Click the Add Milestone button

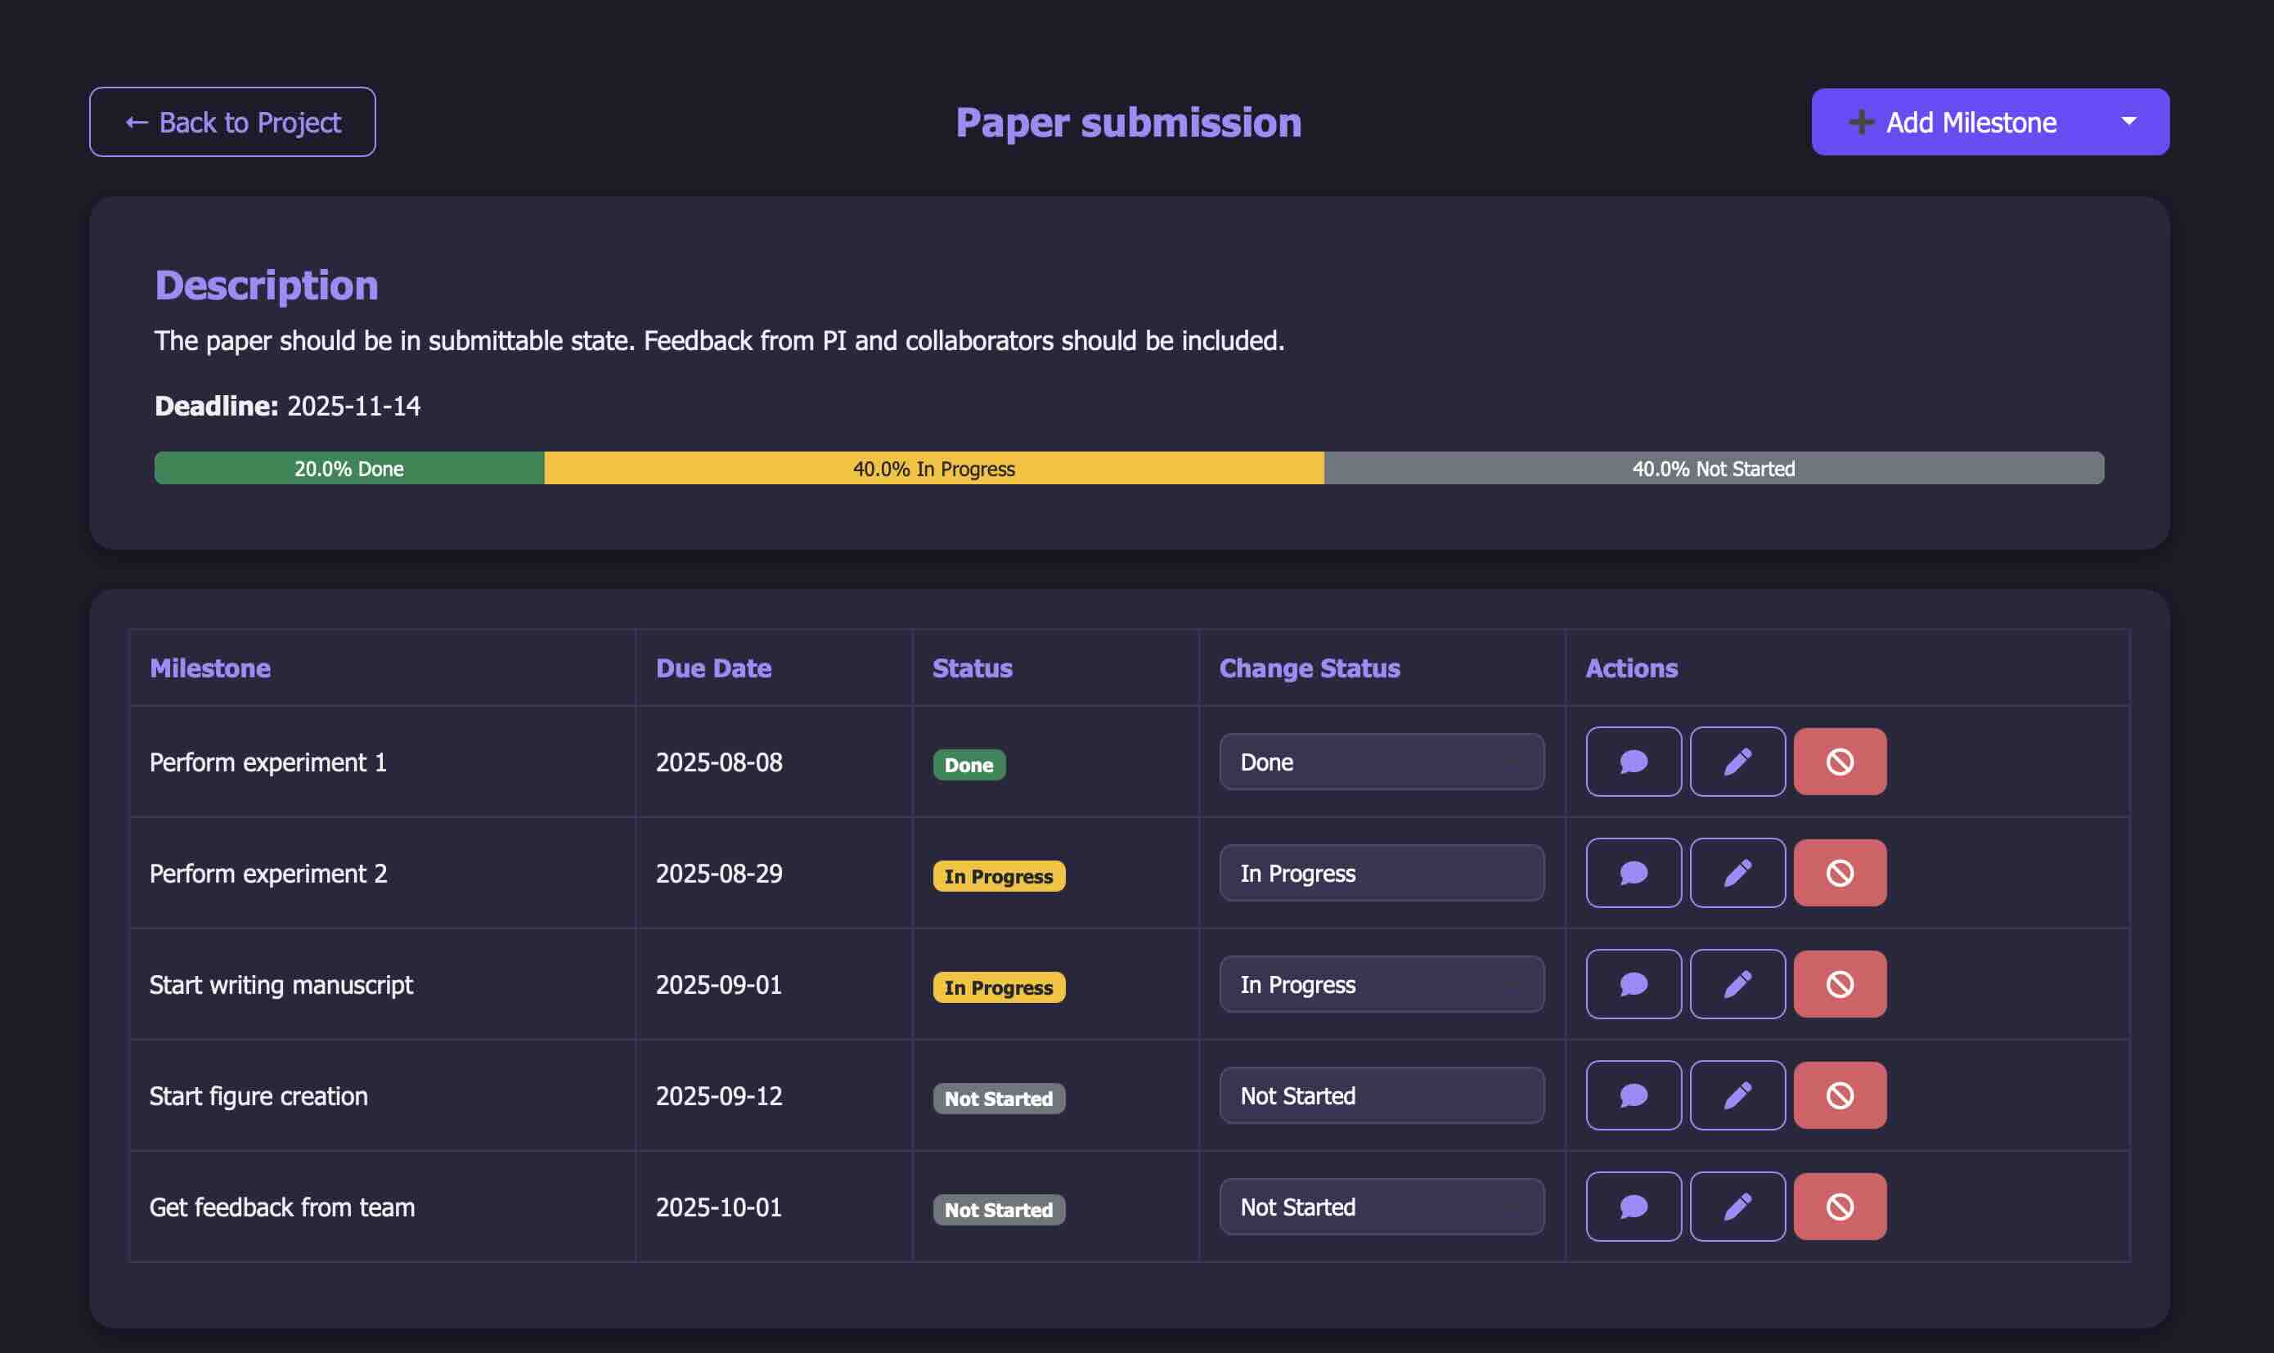point(1953,121)
